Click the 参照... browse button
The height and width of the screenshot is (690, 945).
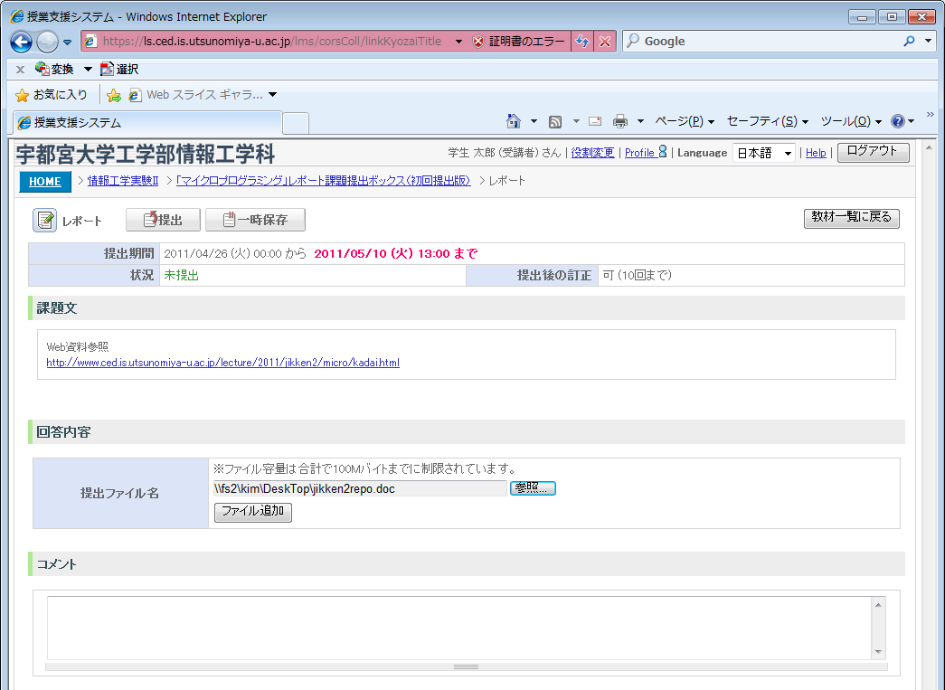pyautogui.click(x=533, y=488)
